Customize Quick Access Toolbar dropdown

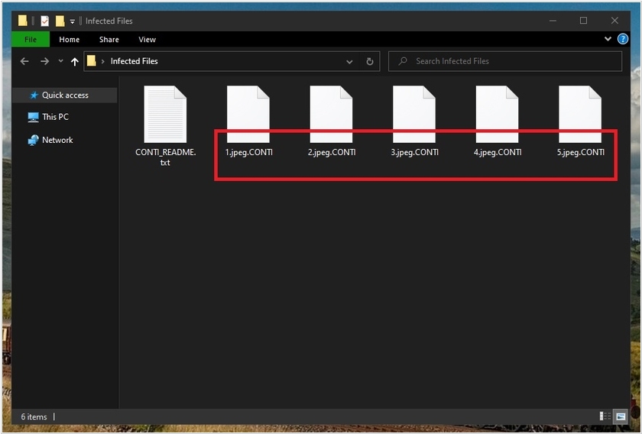(73, 21)
